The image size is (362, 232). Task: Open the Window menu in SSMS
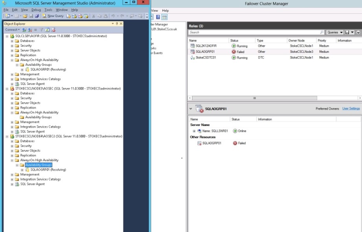click(x=62, y=10)
